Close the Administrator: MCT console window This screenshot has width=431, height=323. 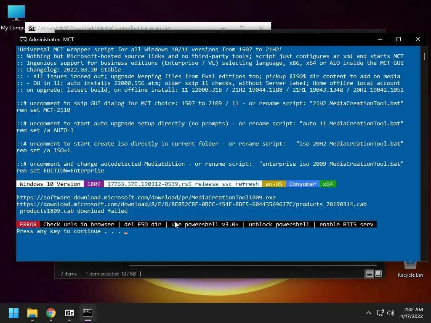[x=418, y=39]
